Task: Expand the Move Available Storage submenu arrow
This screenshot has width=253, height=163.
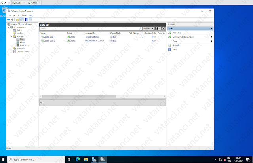Action: (211, 37)
